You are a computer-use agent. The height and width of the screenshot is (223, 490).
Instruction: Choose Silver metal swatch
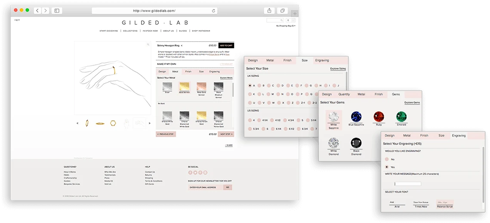coord(167,88)
